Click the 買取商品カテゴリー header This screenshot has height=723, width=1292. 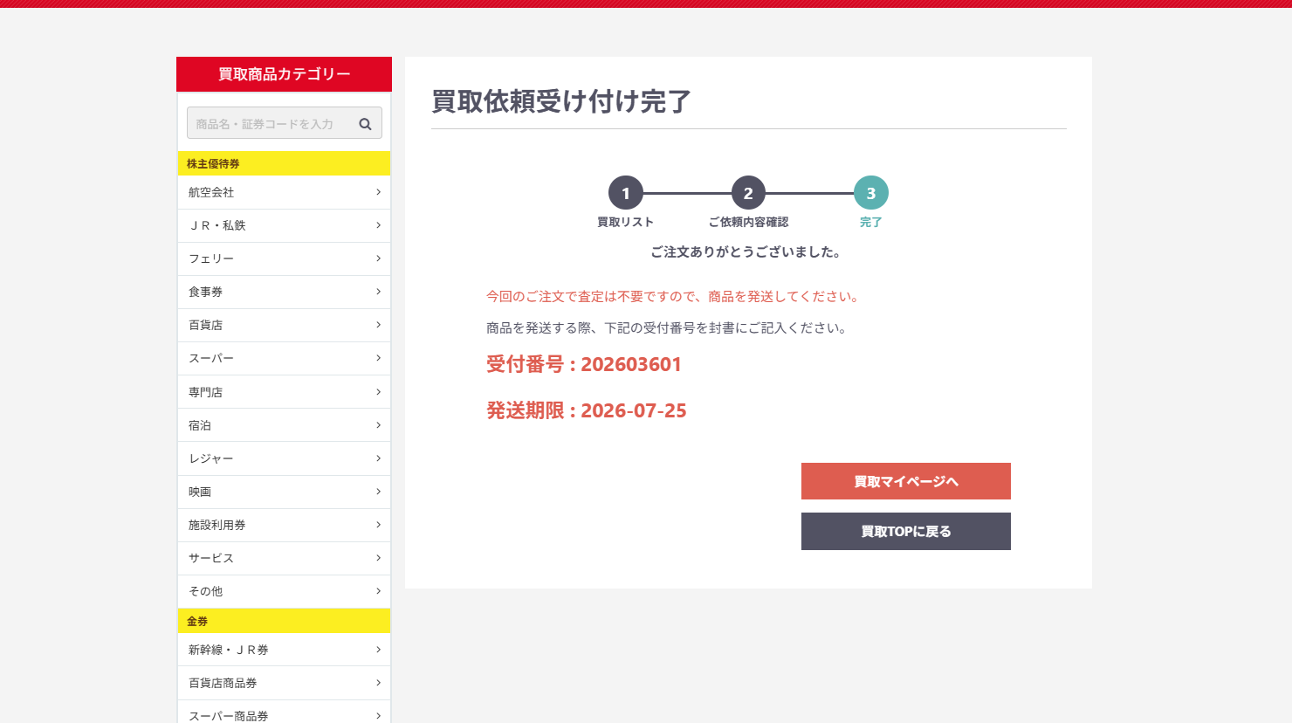tap(284, 74)
